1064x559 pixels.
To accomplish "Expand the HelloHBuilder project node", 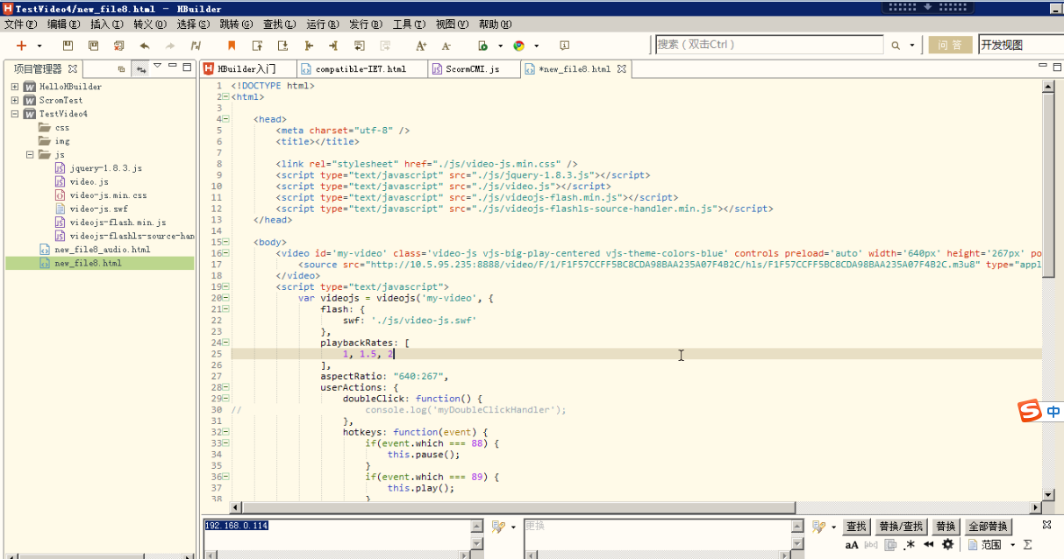I will [15, 86].
